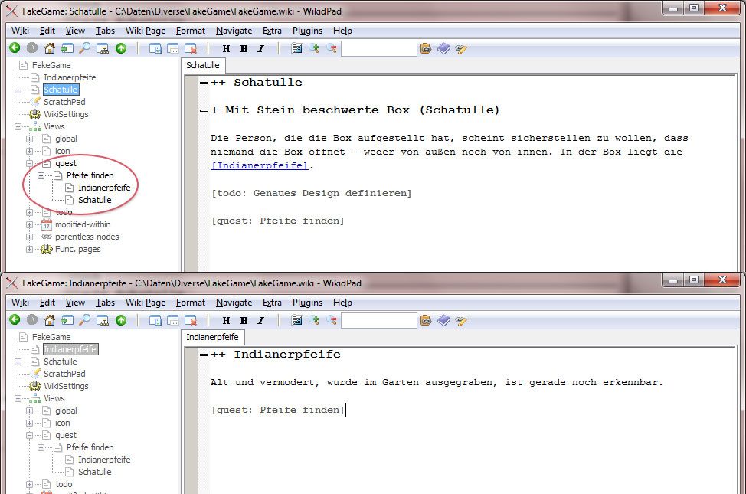
Task: Apply Italic formatting in the lower window toolbar
Action: (x=260, y=320)
